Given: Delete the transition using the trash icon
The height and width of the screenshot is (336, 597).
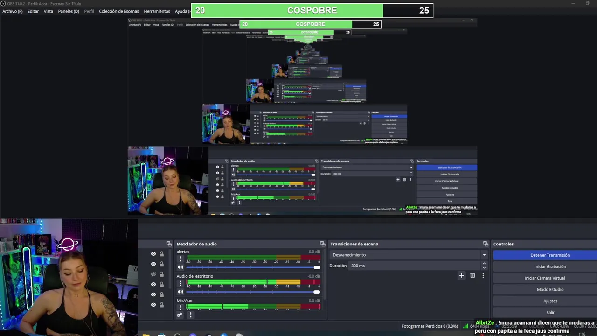Looking at the screenshot, I should (472, 276).
